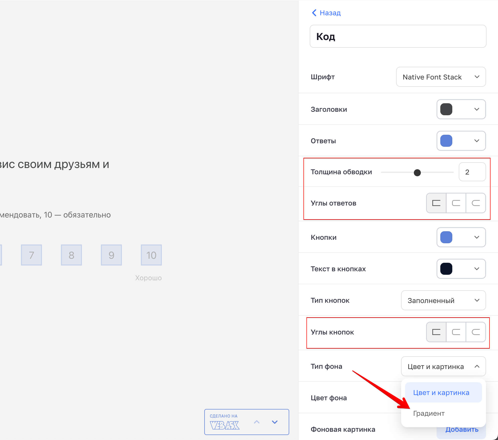
Task: Select rating 9 in the survey
Action: click(x=111, y=255)
